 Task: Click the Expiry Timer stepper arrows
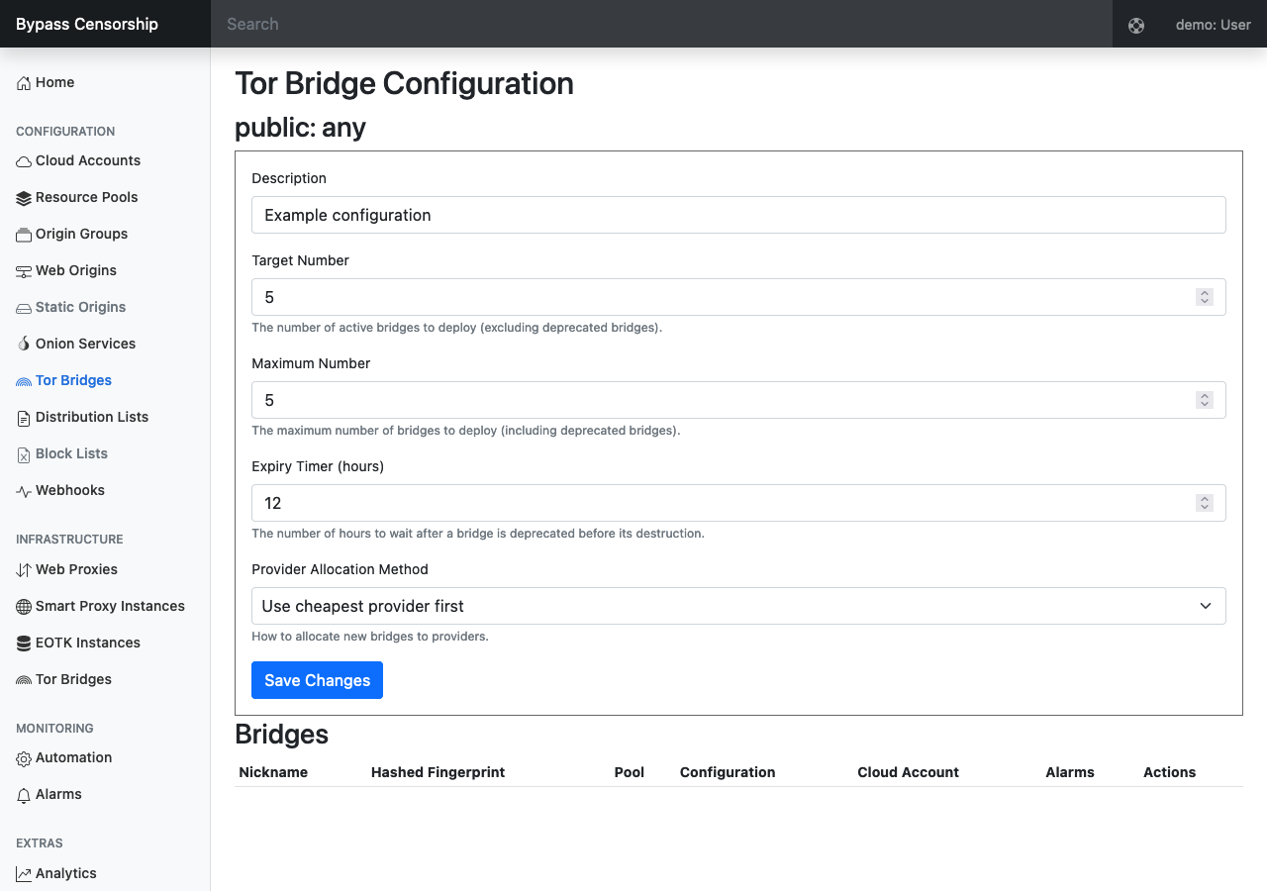pyautogui.click(x=1205, y=503)
